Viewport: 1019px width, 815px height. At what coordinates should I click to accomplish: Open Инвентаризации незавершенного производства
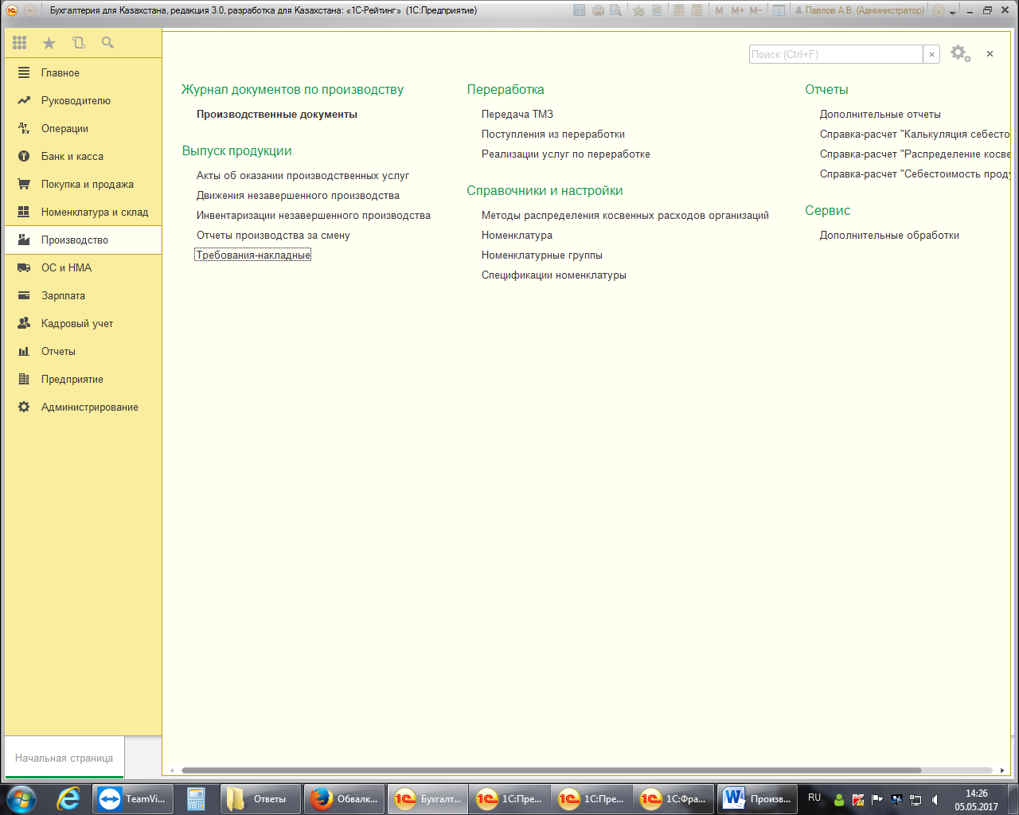coord(314,215)
